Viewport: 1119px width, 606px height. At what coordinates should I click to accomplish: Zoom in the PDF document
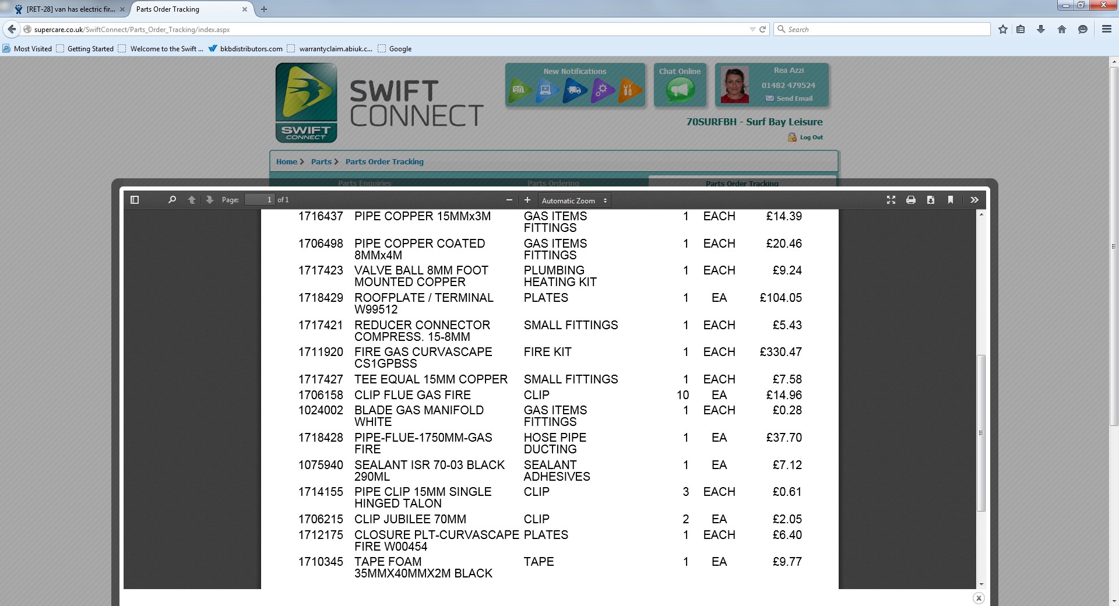[527, 200]
